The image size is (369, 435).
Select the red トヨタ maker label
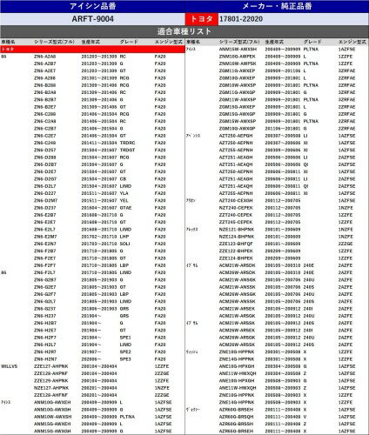pos(202,19)
